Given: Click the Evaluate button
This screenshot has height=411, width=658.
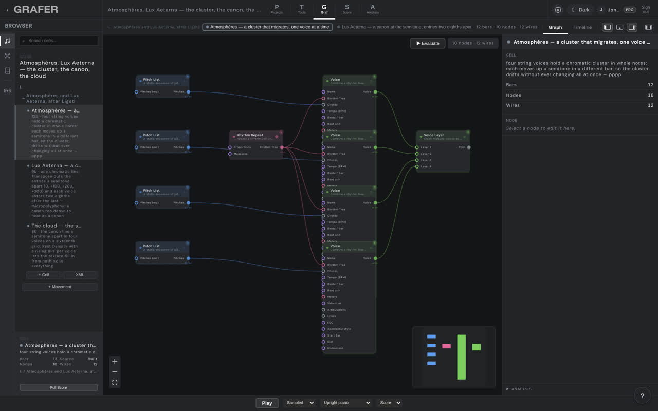Looking at the screenshot, I should (x=428, y=43).
